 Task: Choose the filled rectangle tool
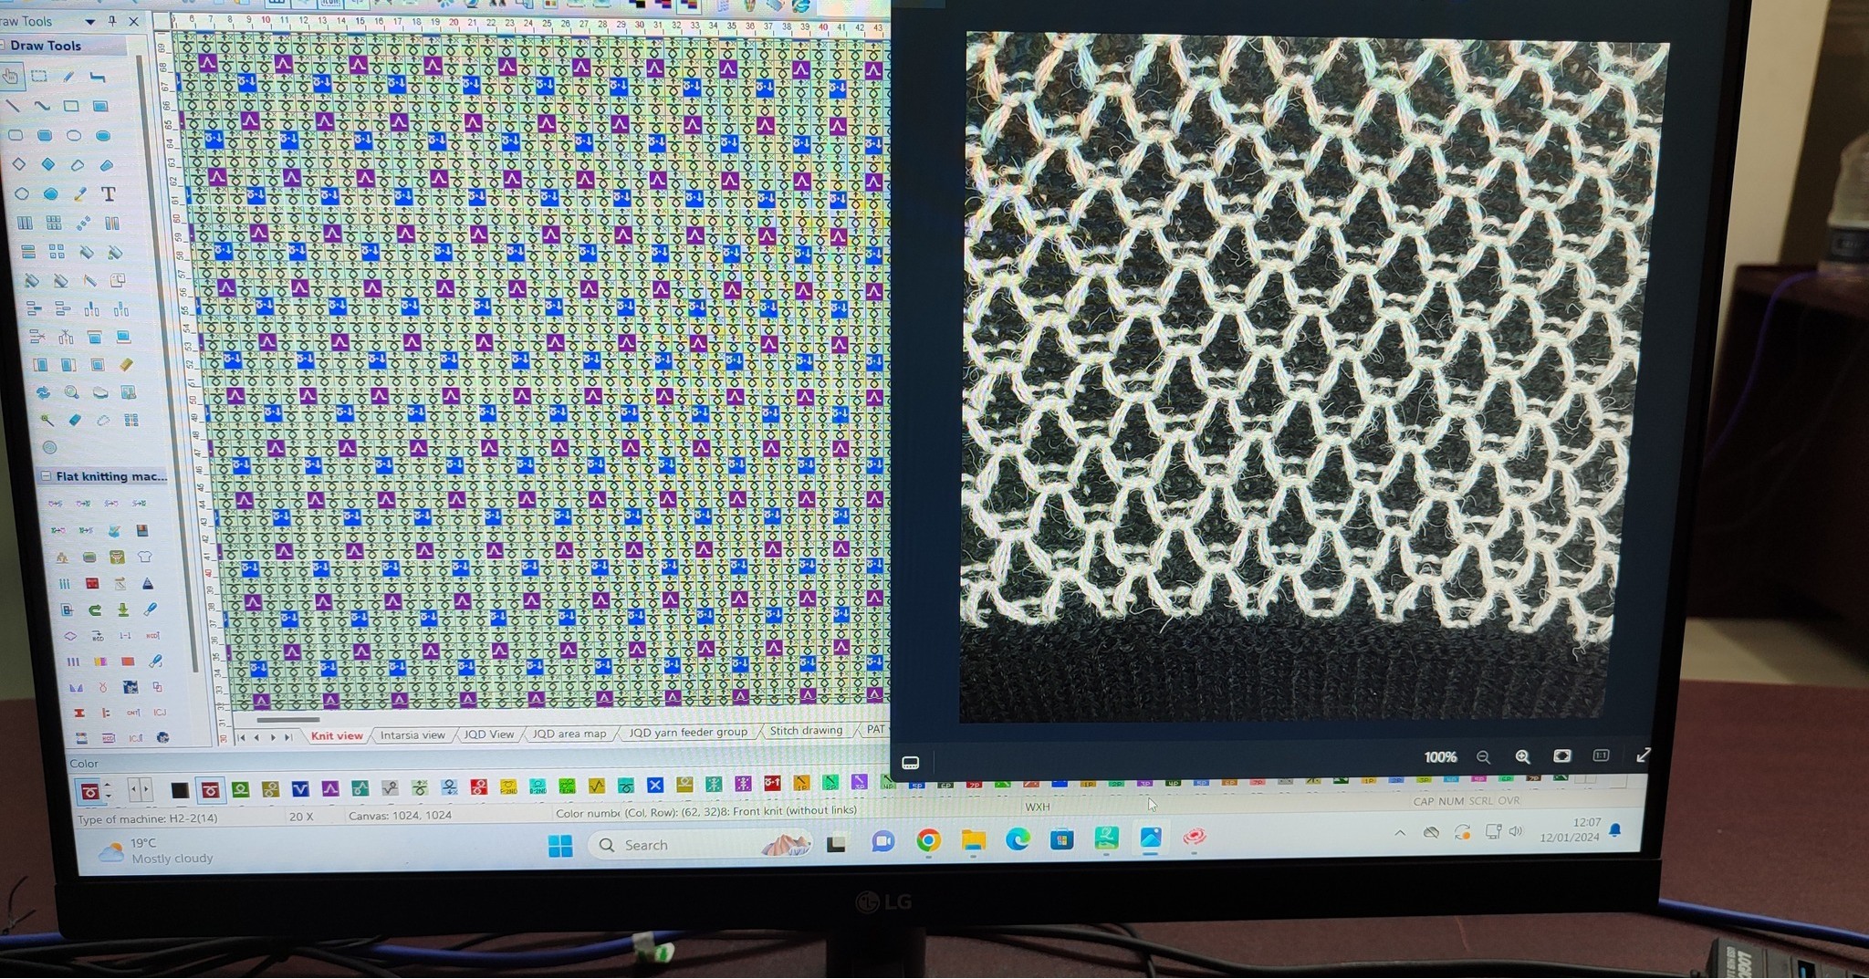point(100,107)
